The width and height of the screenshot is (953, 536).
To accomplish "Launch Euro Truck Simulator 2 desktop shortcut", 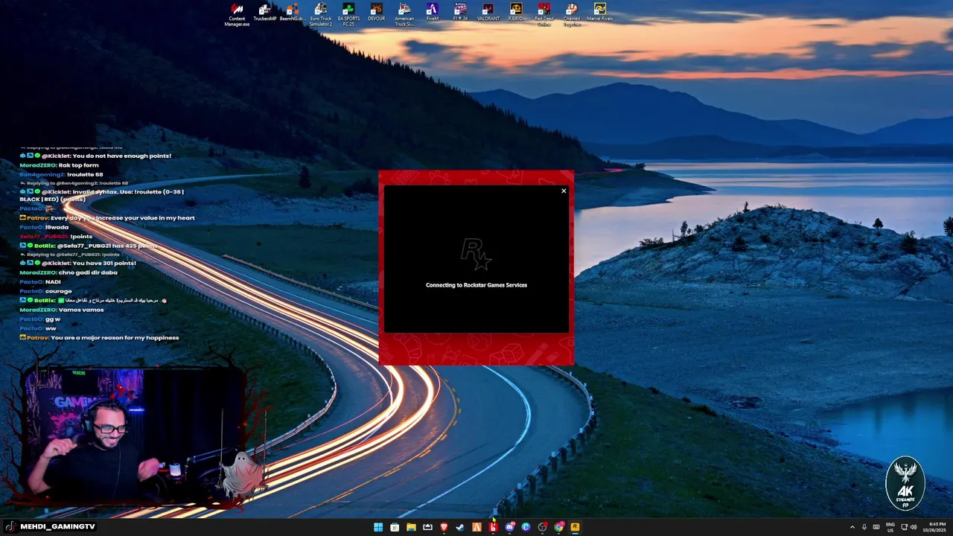I will click(321, 14).
